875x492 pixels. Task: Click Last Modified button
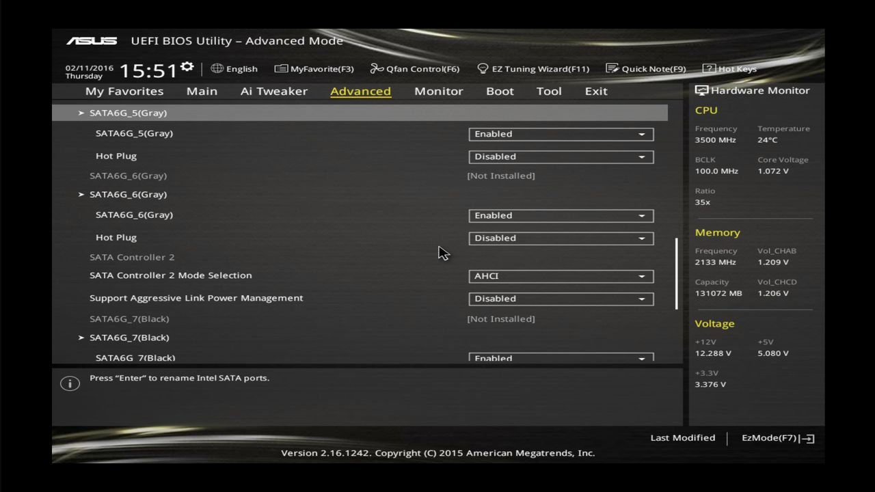point(683,438)
